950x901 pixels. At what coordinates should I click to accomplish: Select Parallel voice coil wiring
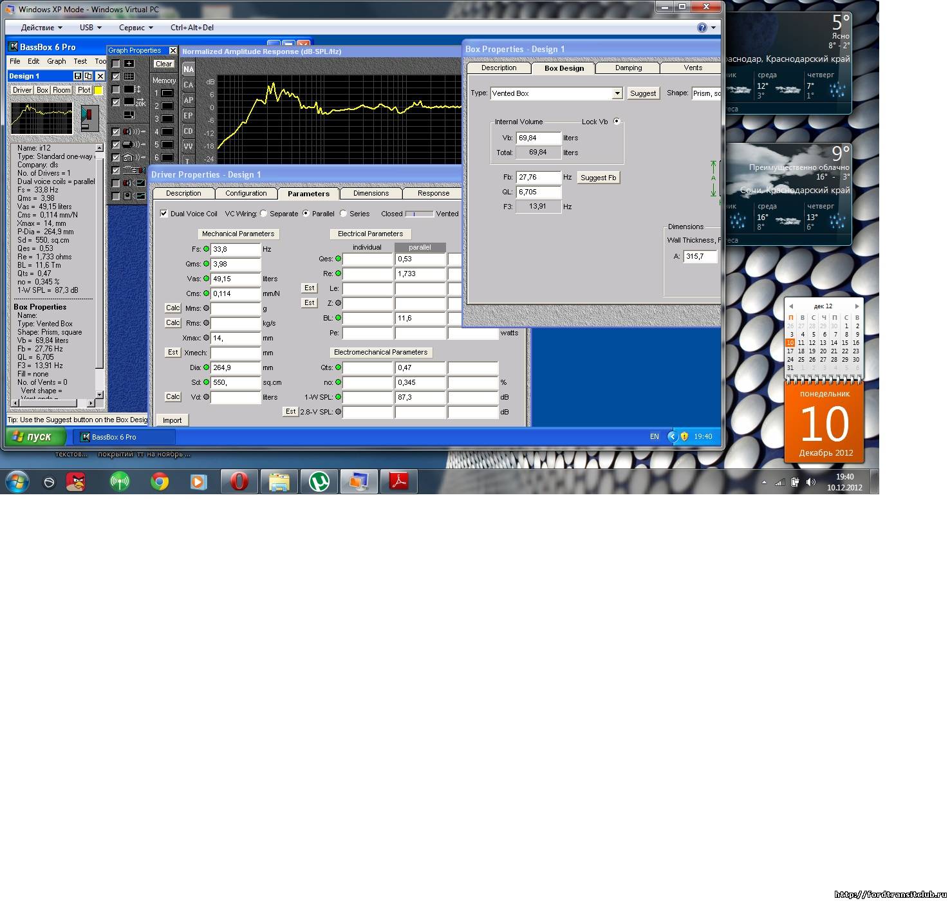(306, 214)
